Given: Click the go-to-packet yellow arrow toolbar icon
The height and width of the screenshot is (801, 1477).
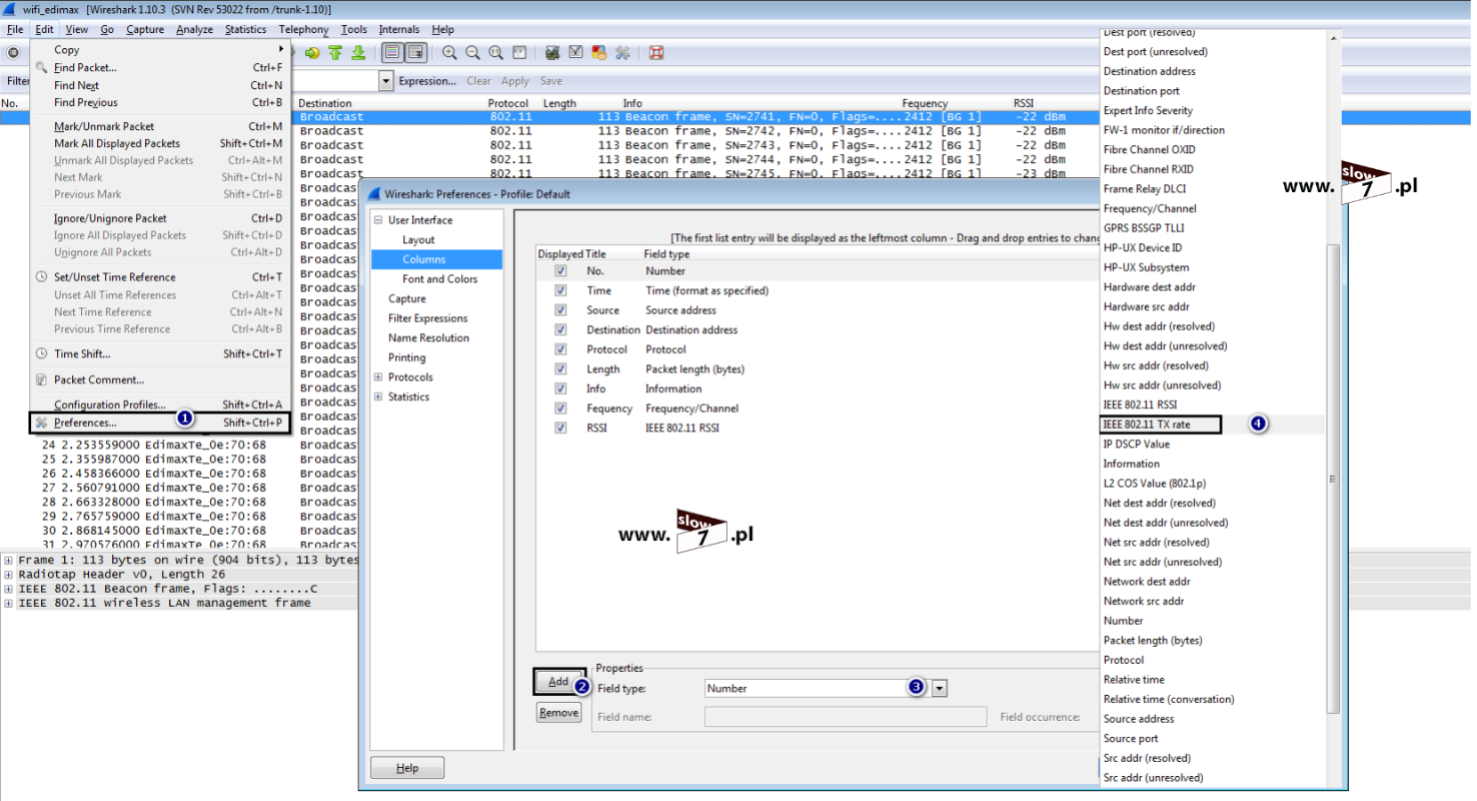Looking at the screenshot, I should point(312,53).
